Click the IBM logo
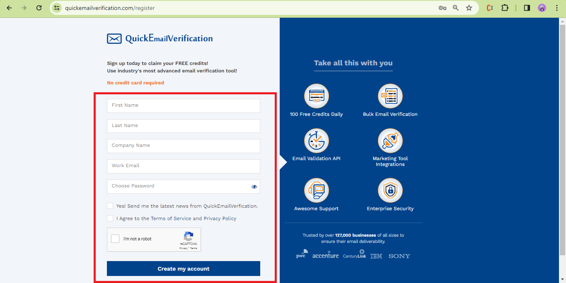The height and width of the screenshot is (283, 566). [x=376, y=256]
